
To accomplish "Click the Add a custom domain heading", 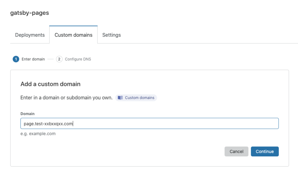I will [50, 84].
